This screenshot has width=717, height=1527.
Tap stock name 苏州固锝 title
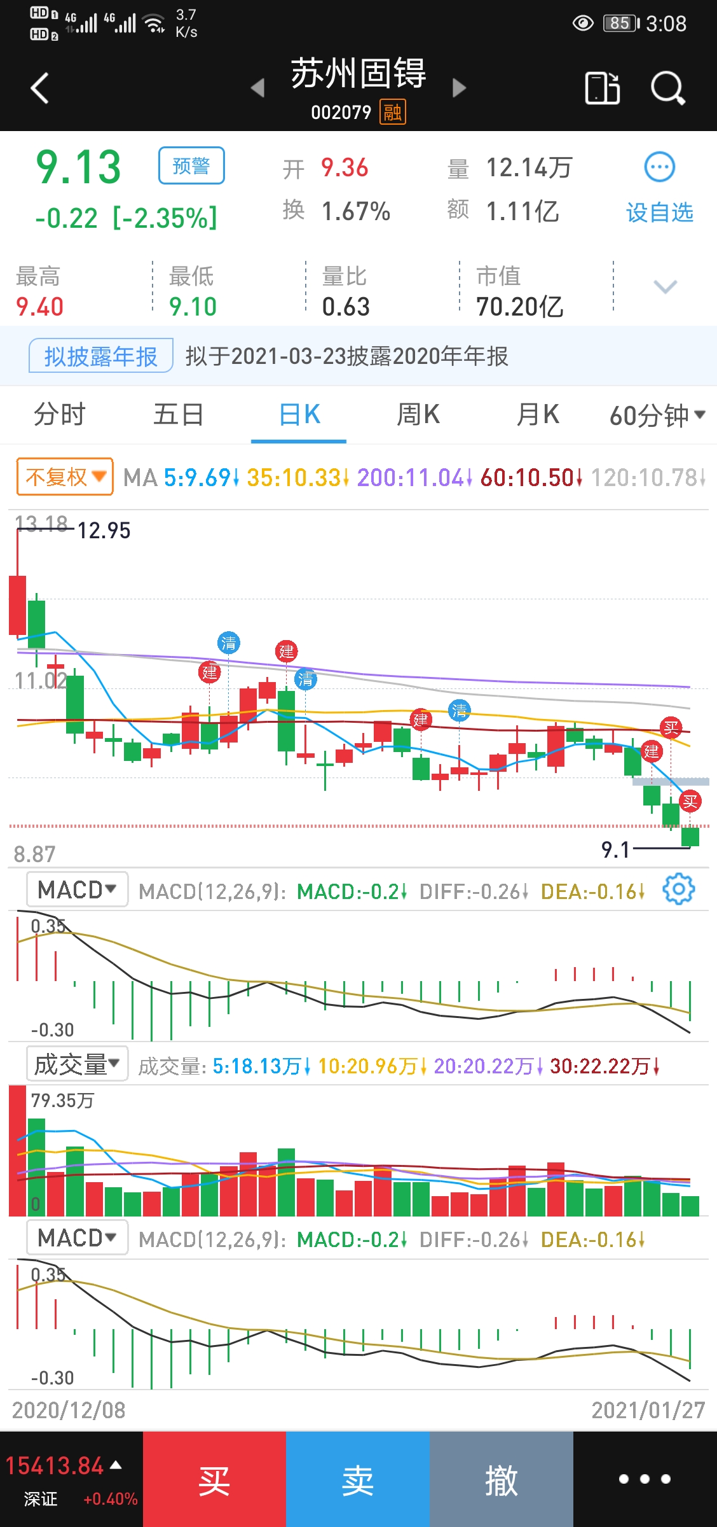click(358, 73)
